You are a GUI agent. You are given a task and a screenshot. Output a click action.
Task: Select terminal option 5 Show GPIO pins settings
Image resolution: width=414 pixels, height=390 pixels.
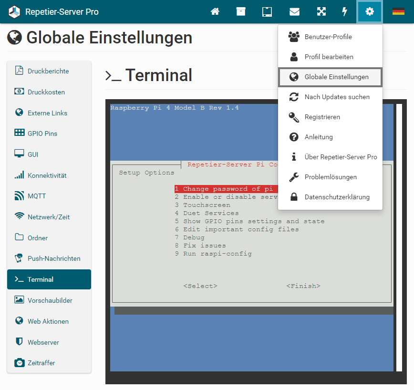(249, 221)
